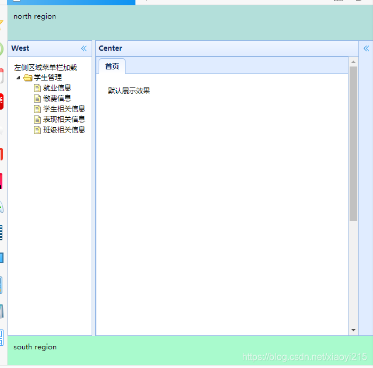Image resolution: width=373 pixels, height=368 pixels.
Task: Click the Center panel title
Action: [x=110, y=48]
